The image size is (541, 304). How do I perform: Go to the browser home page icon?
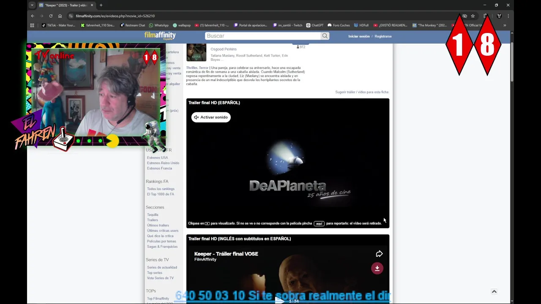60,16
